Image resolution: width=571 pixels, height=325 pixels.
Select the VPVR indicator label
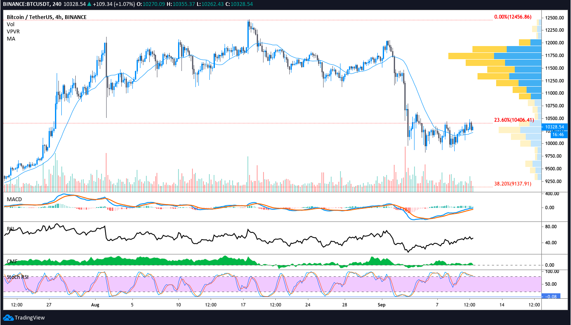pos(13,31)
